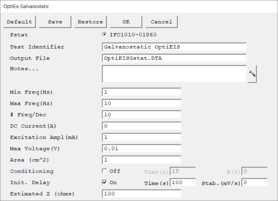This screenshot has height=201, width=278.
Task: Click the Max Voltage(V) field
Action: 141,148
